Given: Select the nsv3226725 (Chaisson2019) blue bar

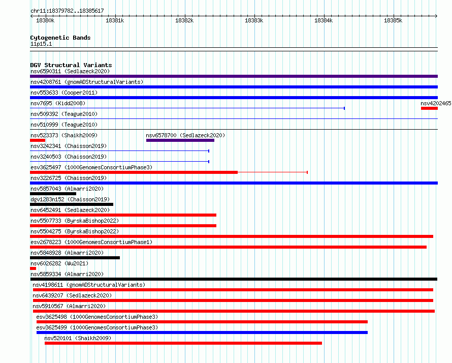Looking at the screenshot, I should [x=234, y=183].
